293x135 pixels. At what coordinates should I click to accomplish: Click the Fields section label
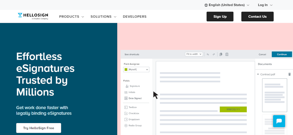point(126,81)
